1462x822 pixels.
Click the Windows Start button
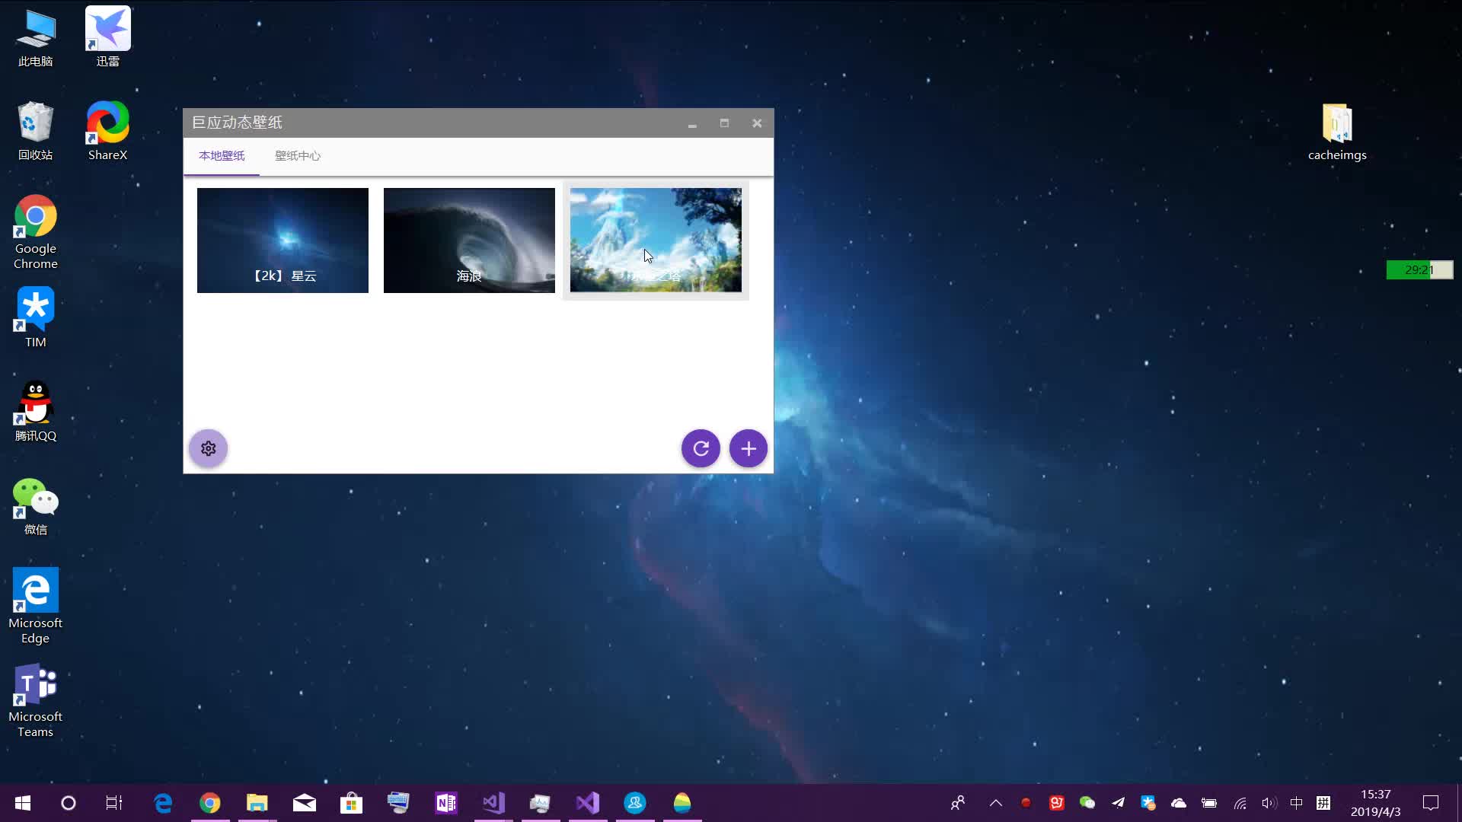point(23,803)
